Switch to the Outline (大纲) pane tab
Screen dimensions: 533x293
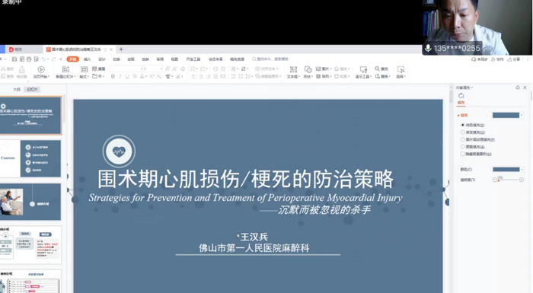17,89
